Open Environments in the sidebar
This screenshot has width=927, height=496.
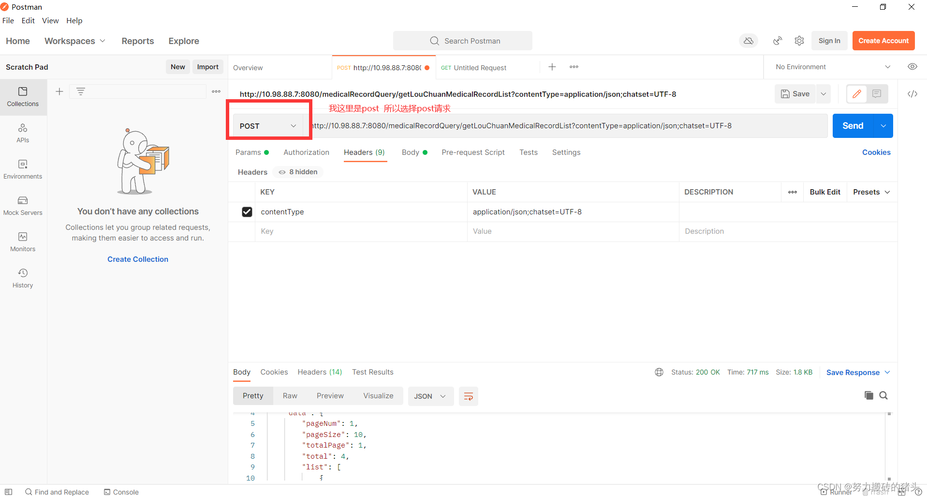coord(23,169)
